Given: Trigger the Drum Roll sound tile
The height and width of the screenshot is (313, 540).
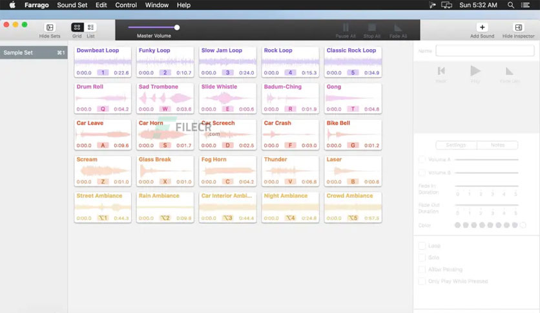Looking at the screenshot, I should click(x=103, y=98).
